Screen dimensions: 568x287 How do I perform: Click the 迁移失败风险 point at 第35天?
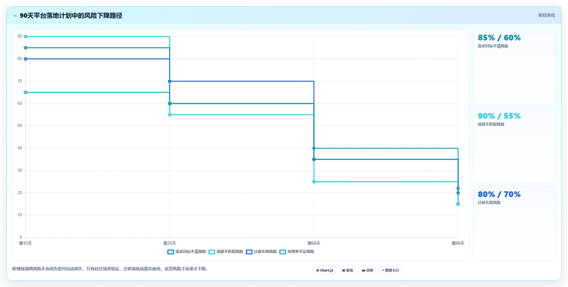click(x=170, y=81)
